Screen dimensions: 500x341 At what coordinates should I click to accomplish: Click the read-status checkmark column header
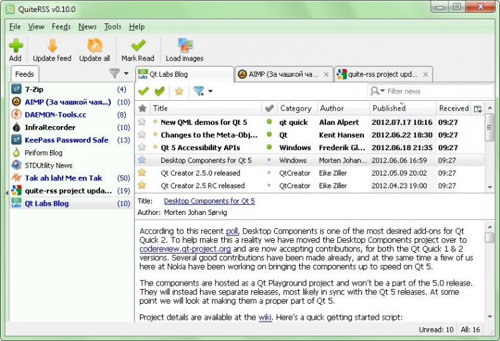[269, 108]
